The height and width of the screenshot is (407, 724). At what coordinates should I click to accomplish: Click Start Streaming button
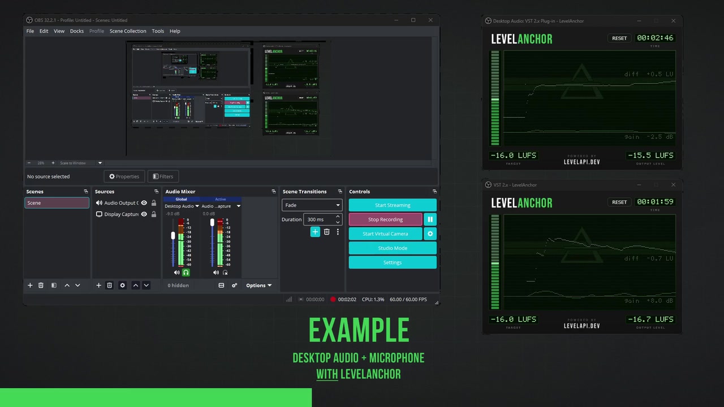pyautogui.click(x=393, y=205)
